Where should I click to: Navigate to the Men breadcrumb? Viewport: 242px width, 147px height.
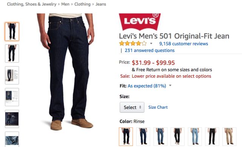tap(65, 4)
